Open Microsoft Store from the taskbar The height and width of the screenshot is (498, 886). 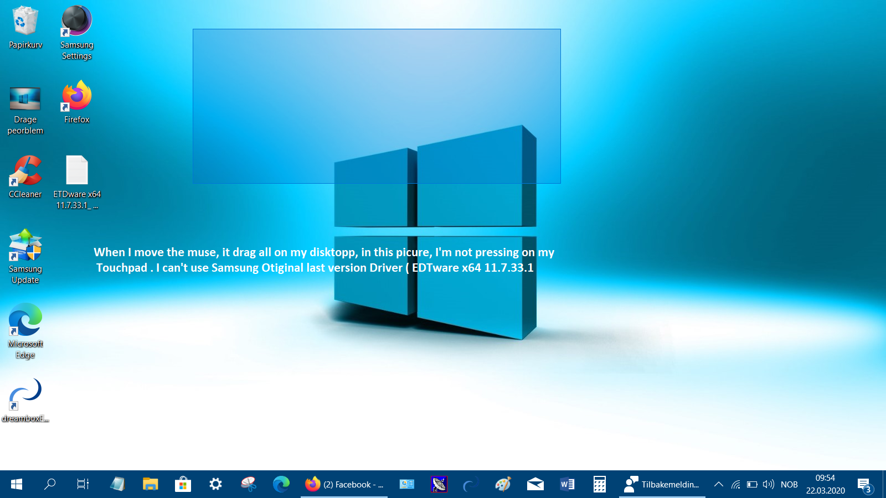(x=183, y=484)
